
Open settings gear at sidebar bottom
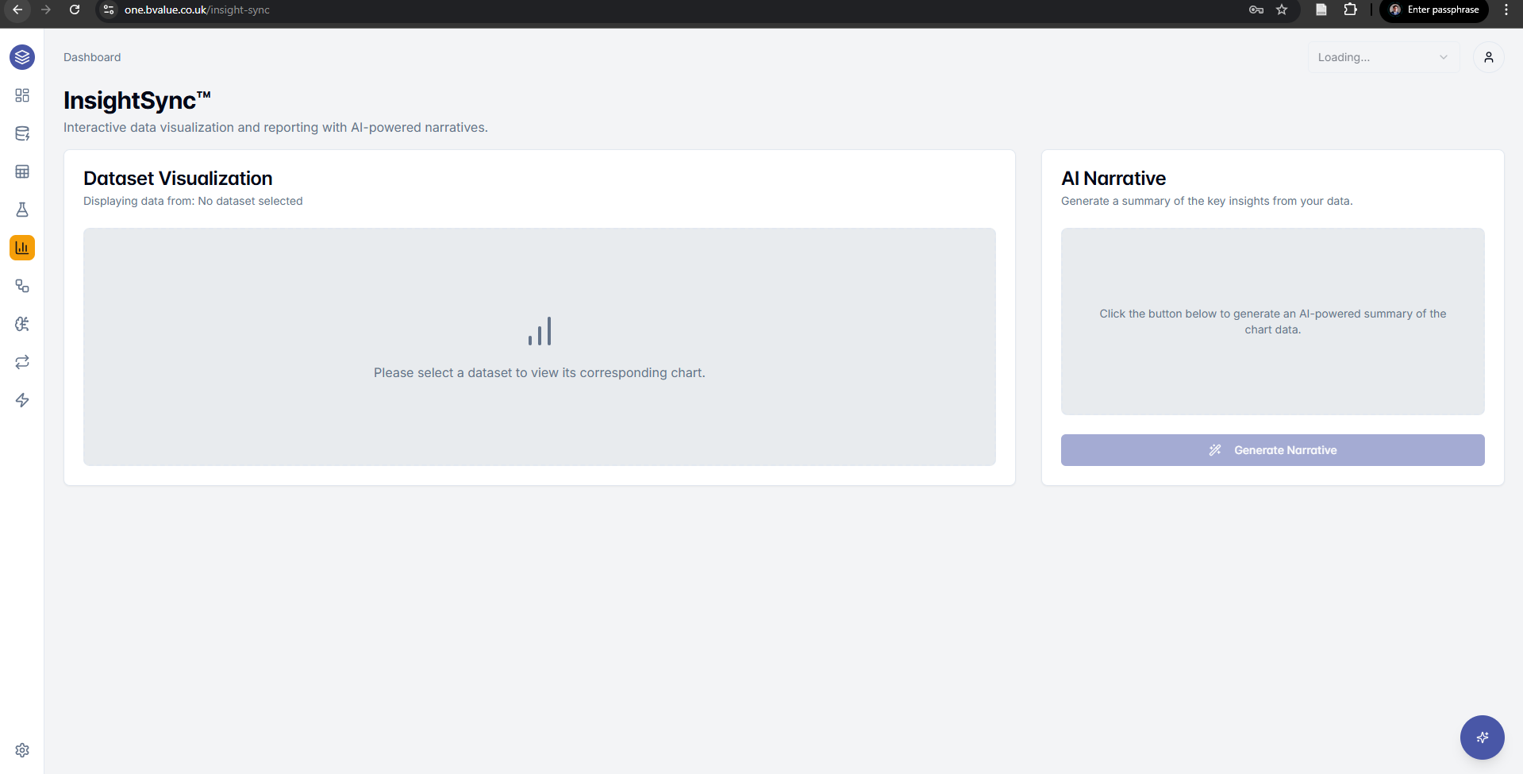click(x=22, y=750)
